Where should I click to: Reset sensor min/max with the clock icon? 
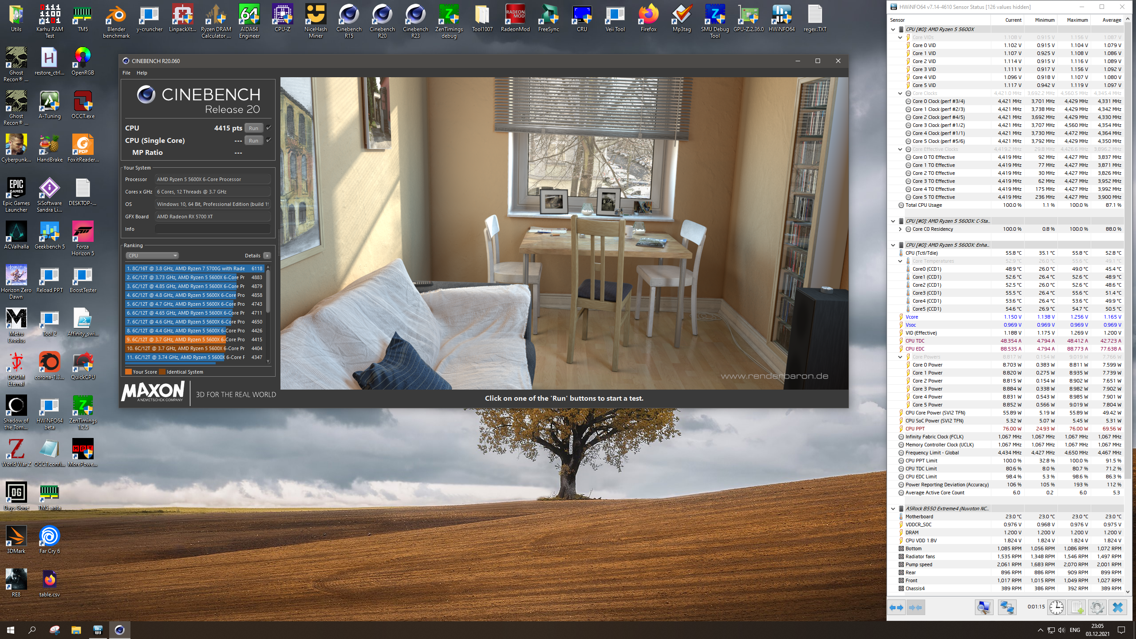pos(1056,607)
